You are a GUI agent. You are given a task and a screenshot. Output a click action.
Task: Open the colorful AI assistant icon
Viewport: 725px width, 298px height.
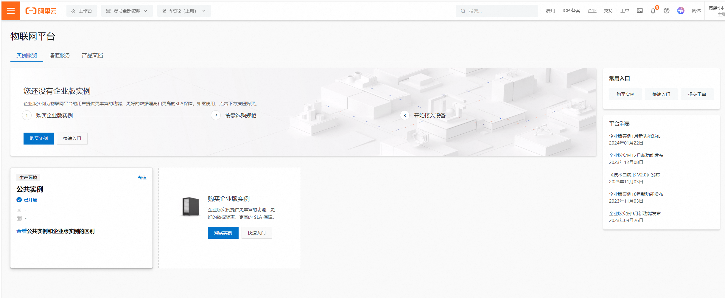coord(681,11)
